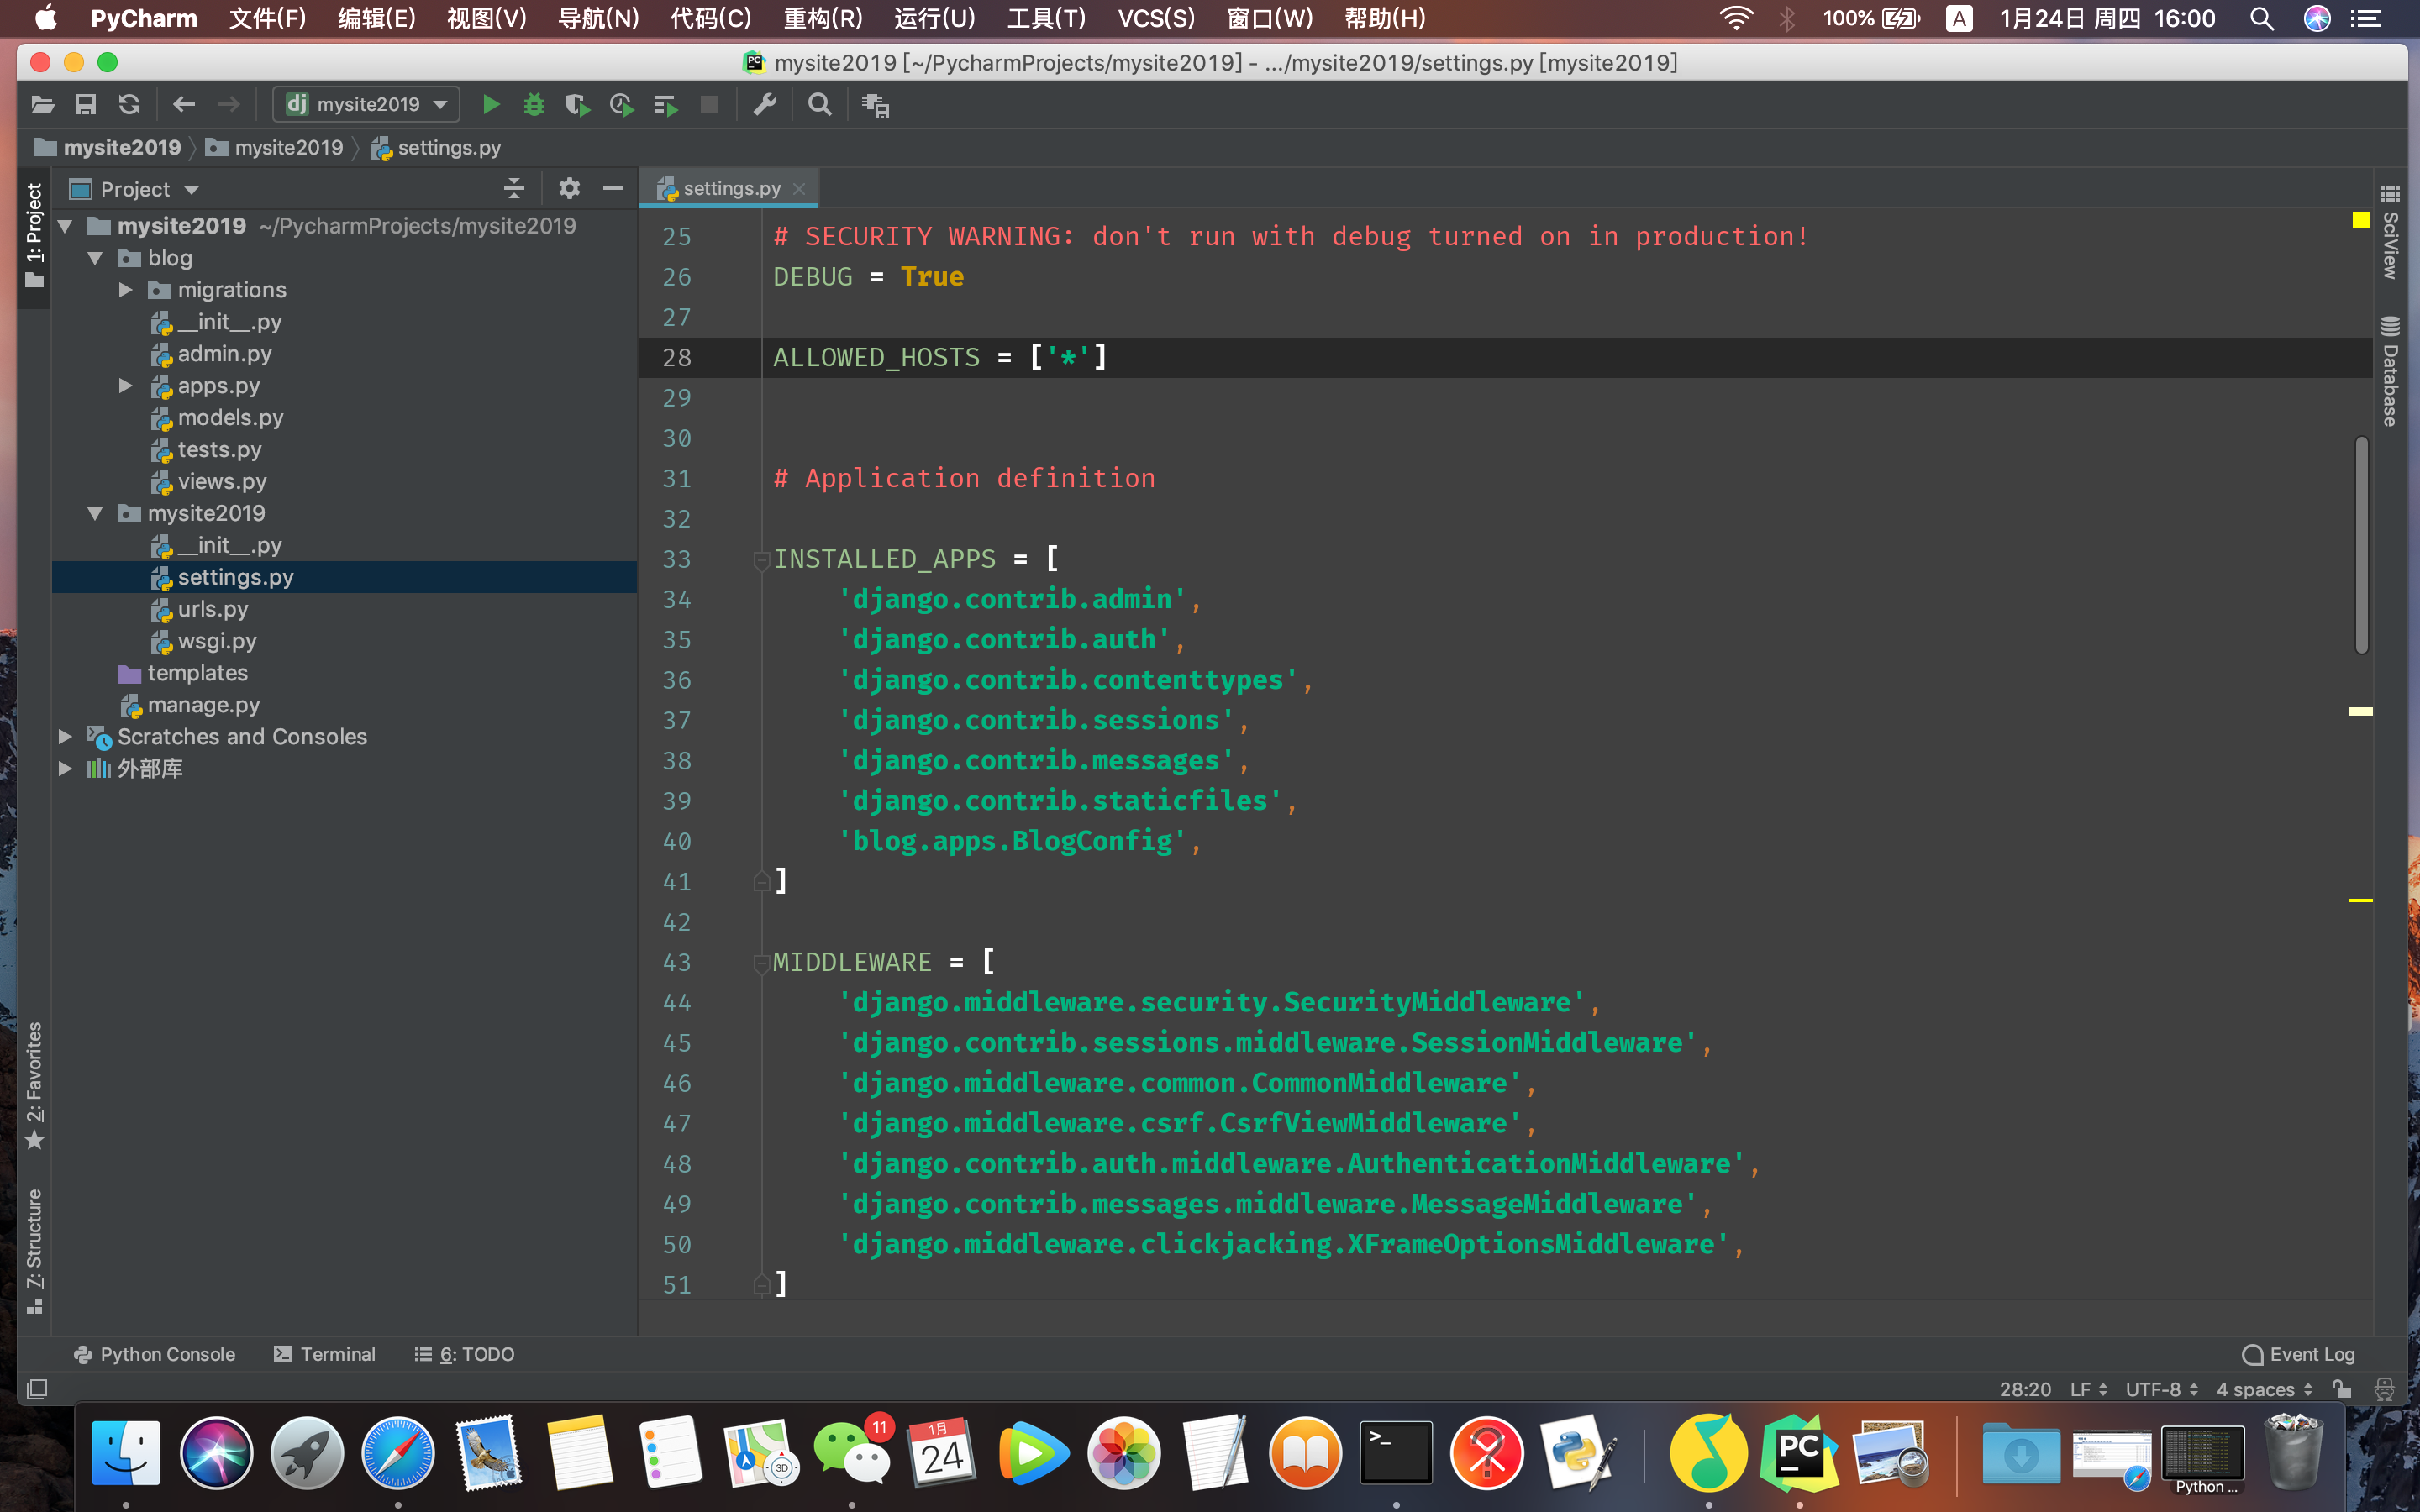Expand the migrations folder
Screen dimensions: 2420x1512
pos(126,290)
